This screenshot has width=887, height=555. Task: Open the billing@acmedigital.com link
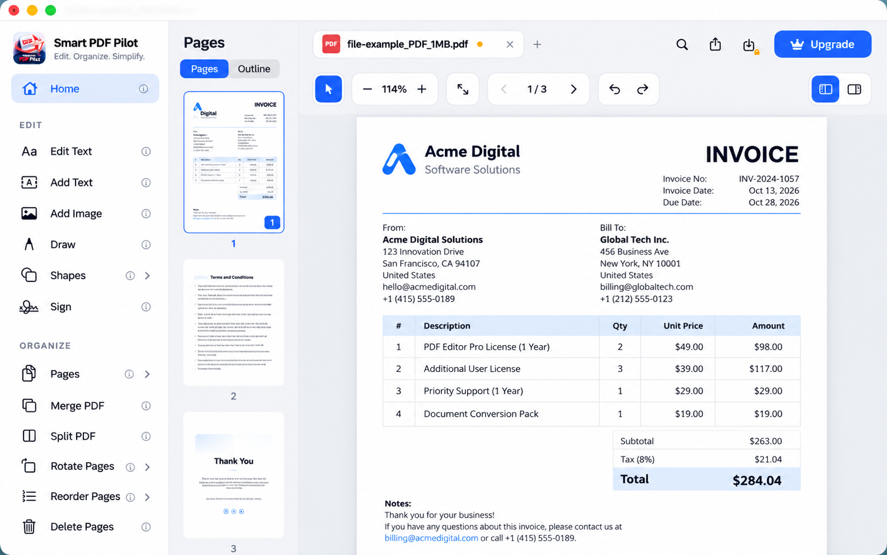[431, 538]
